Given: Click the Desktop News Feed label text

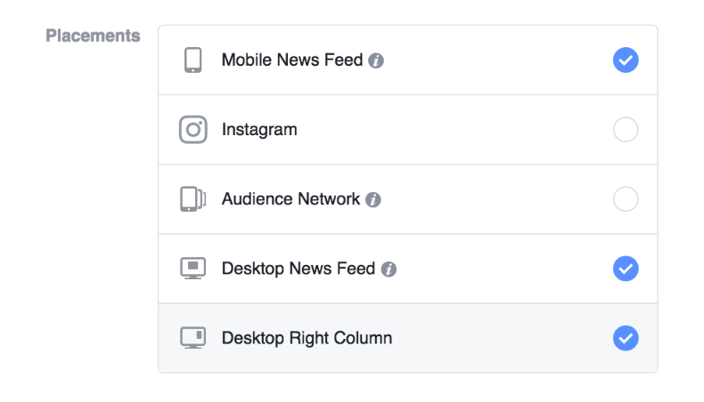Looking at the screenshot, I should (298, 269).
